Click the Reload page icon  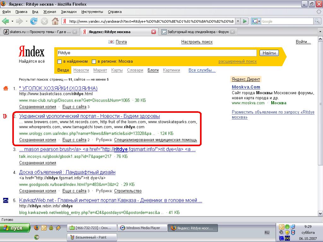(x=34, y=21)
